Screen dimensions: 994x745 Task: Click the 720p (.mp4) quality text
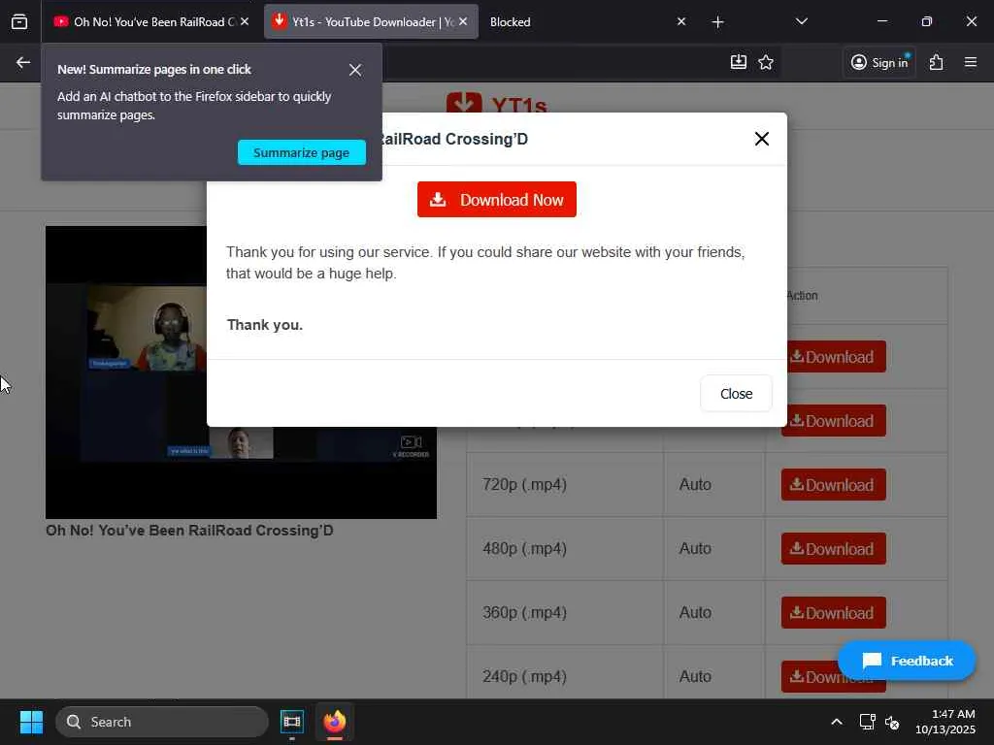click(524, 485)
